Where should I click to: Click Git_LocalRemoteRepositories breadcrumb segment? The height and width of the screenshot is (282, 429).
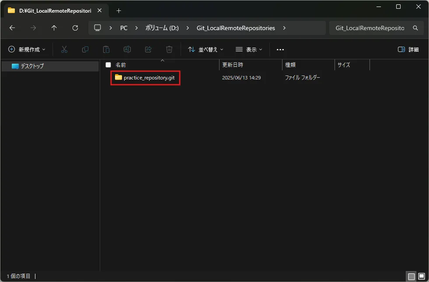[x=236, y=28]
